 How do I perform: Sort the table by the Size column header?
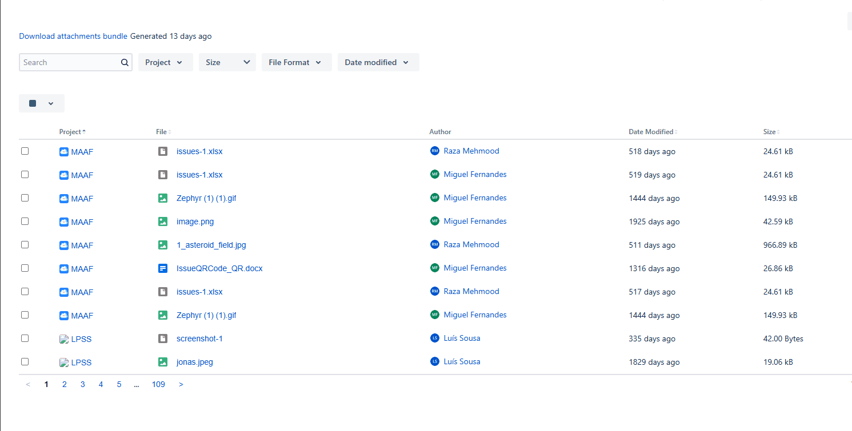pos(770,132)
